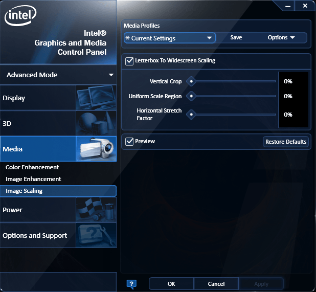The image size is (316, 292).
Task: Select the Display category
Action: [58, 98]
